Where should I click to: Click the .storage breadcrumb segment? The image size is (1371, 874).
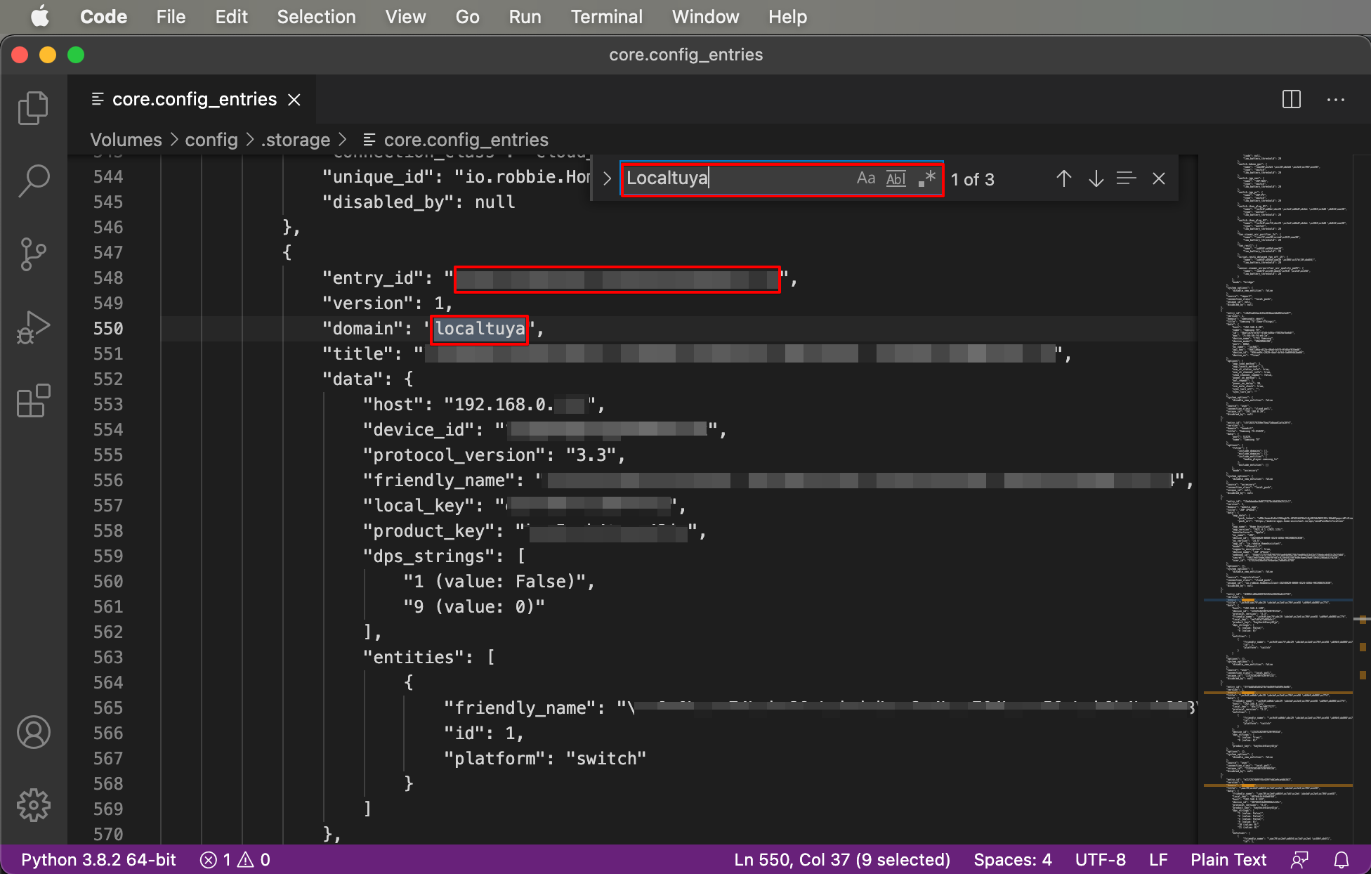[x=296, y=140]
